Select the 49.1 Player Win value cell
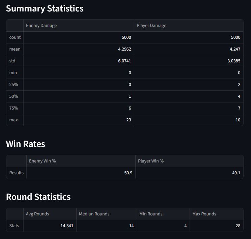Viewport: 251px width, 239px height. [236, 173]
